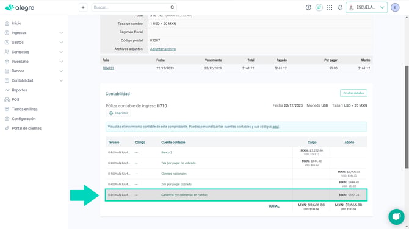
Task: Click the Abono amount MXN $322.24
Action: pyautogui.click(x=349, y=195)
